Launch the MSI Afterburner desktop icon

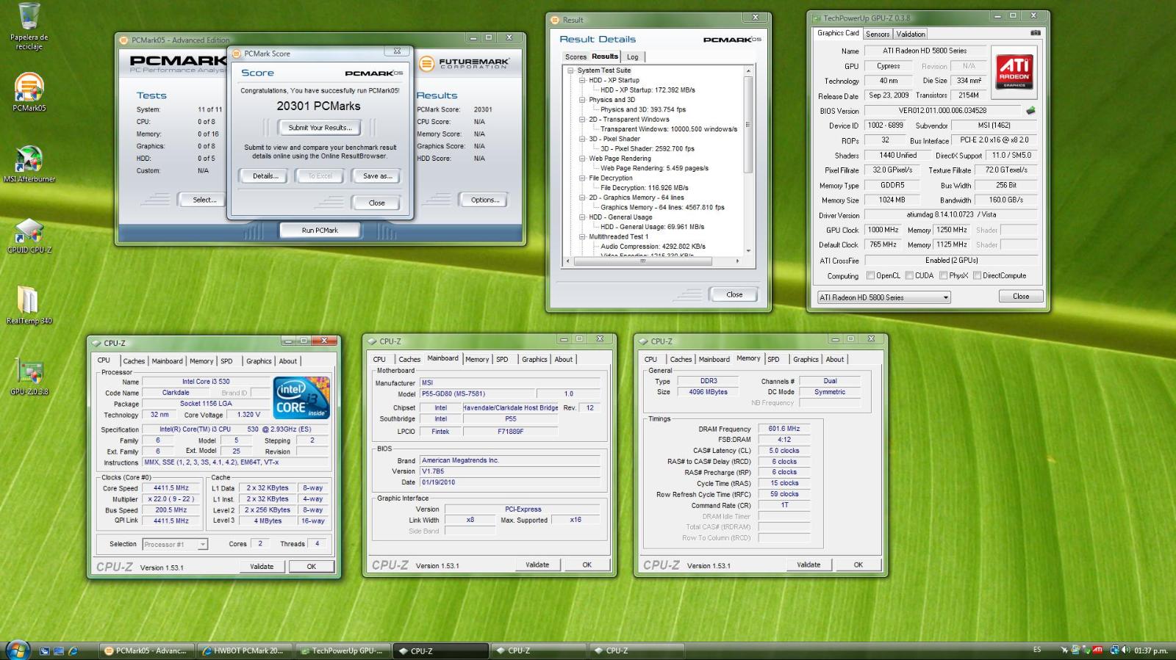click(29, 164)
